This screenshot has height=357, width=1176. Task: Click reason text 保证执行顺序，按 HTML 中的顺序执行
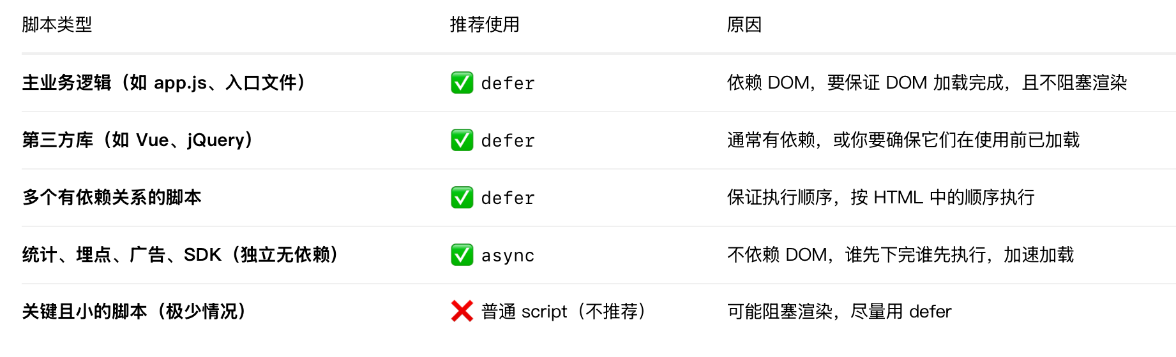(x=881, y=198)
